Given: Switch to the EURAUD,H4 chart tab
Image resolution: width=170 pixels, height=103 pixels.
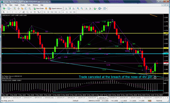Looking at the screenshot, I should coord(27,98).
